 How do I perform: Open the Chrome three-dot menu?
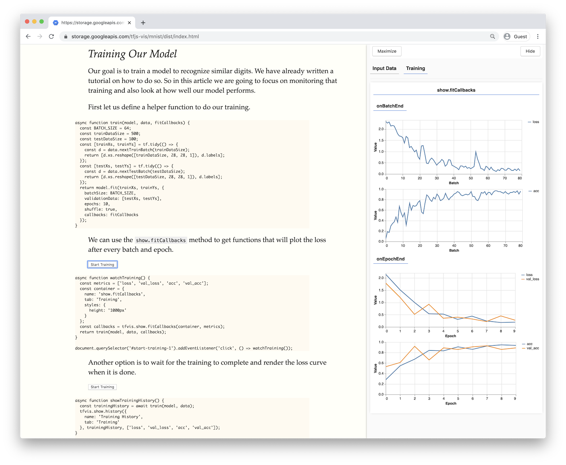coord(538,36)
